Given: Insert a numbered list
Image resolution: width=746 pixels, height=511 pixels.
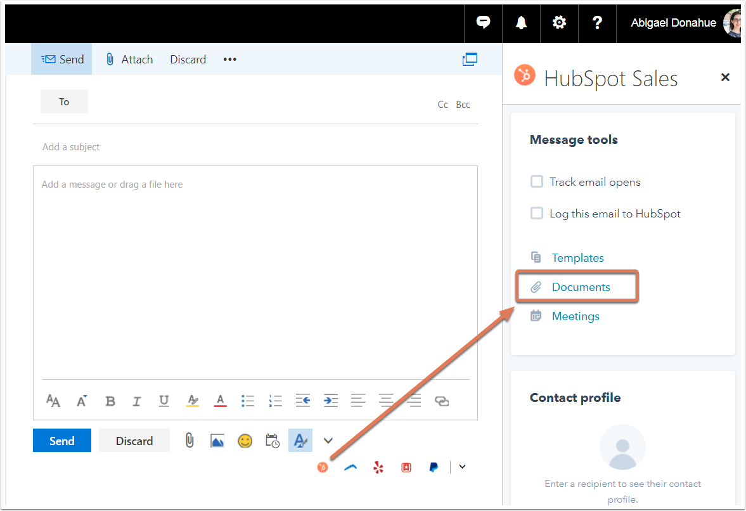Looking at the screenshot, I should [275, 401].
